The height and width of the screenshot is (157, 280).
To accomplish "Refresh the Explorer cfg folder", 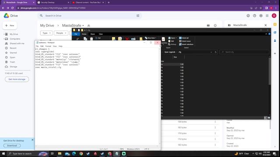I will (x=216, y=52).
